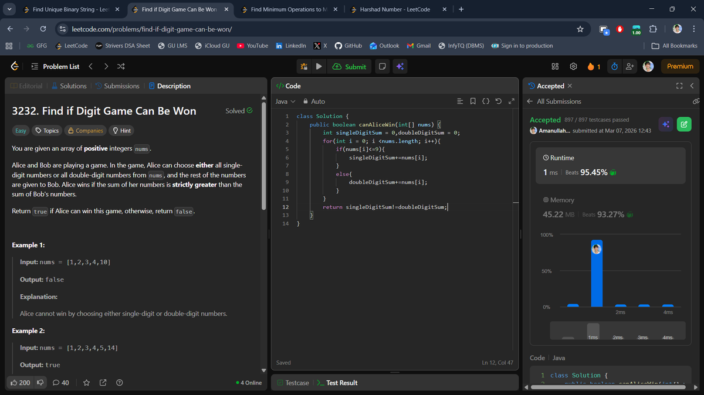Share the problem via share icon
The image size is (704, 395).
point(103,383)
